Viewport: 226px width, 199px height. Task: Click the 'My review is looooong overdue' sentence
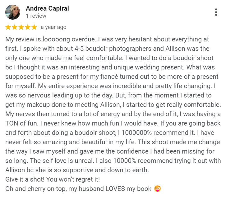click(x=51, y=39)
